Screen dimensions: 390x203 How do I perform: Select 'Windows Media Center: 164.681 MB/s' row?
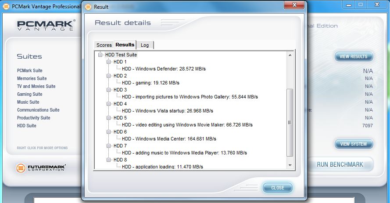(x=169, y=139)
